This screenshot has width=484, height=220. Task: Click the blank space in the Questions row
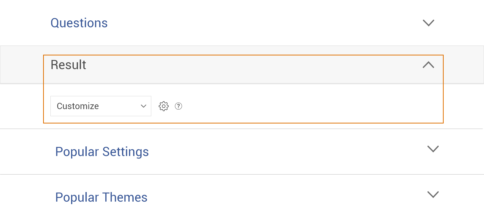(x=252, y=23)
